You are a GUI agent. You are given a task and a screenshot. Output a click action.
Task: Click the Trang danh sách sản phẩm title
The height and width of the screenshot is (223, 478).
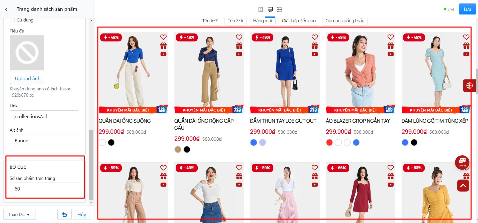pos(47,9)
